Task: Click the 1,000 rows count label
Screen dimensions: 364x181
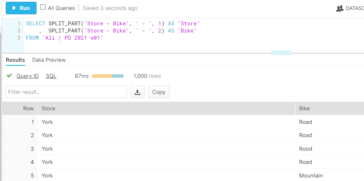Action: coord(147,76)
